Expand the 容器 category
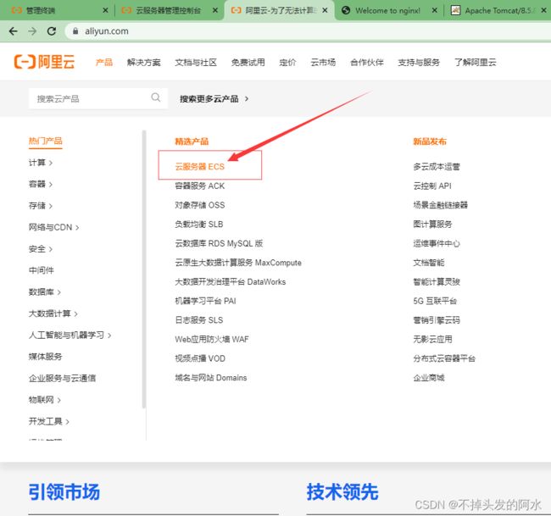This screenshot has width=551, height=516. (x=41, y=184)
